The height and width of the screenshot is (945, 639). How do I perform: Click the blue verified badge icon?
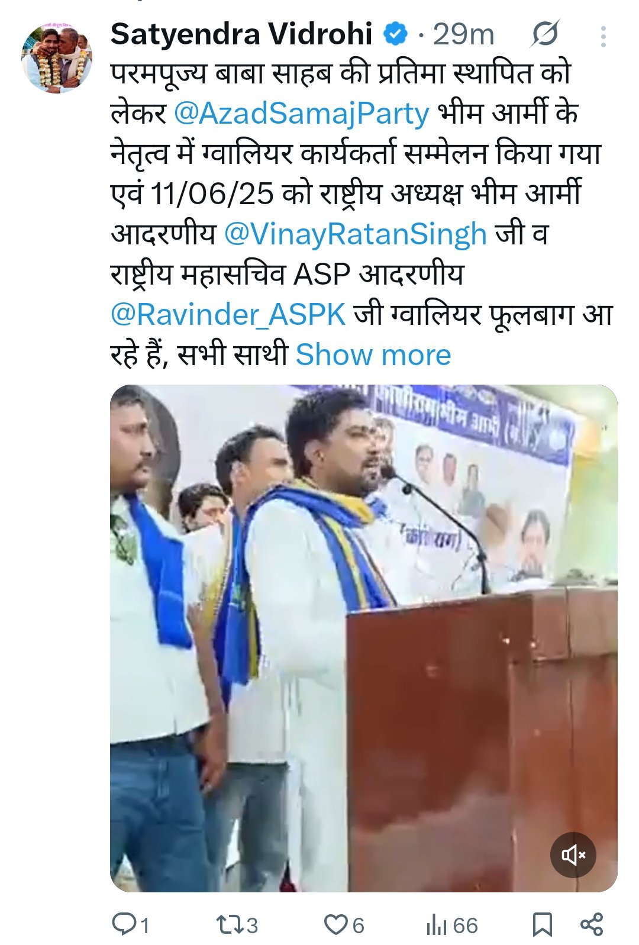pyautogui.click(x=395, y=34)
